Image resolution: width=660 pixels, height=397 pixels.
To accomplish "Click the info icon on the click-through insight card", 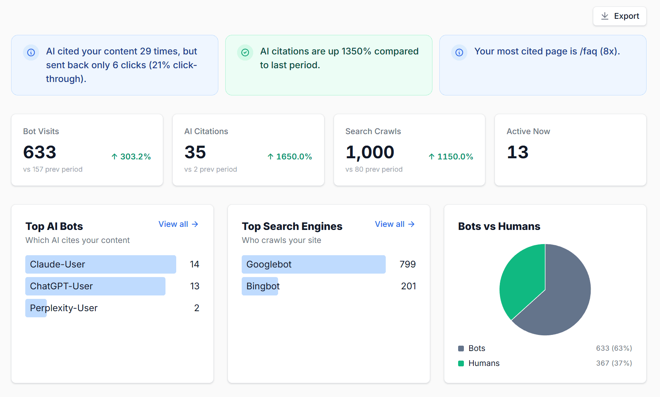I will (31, 52).
